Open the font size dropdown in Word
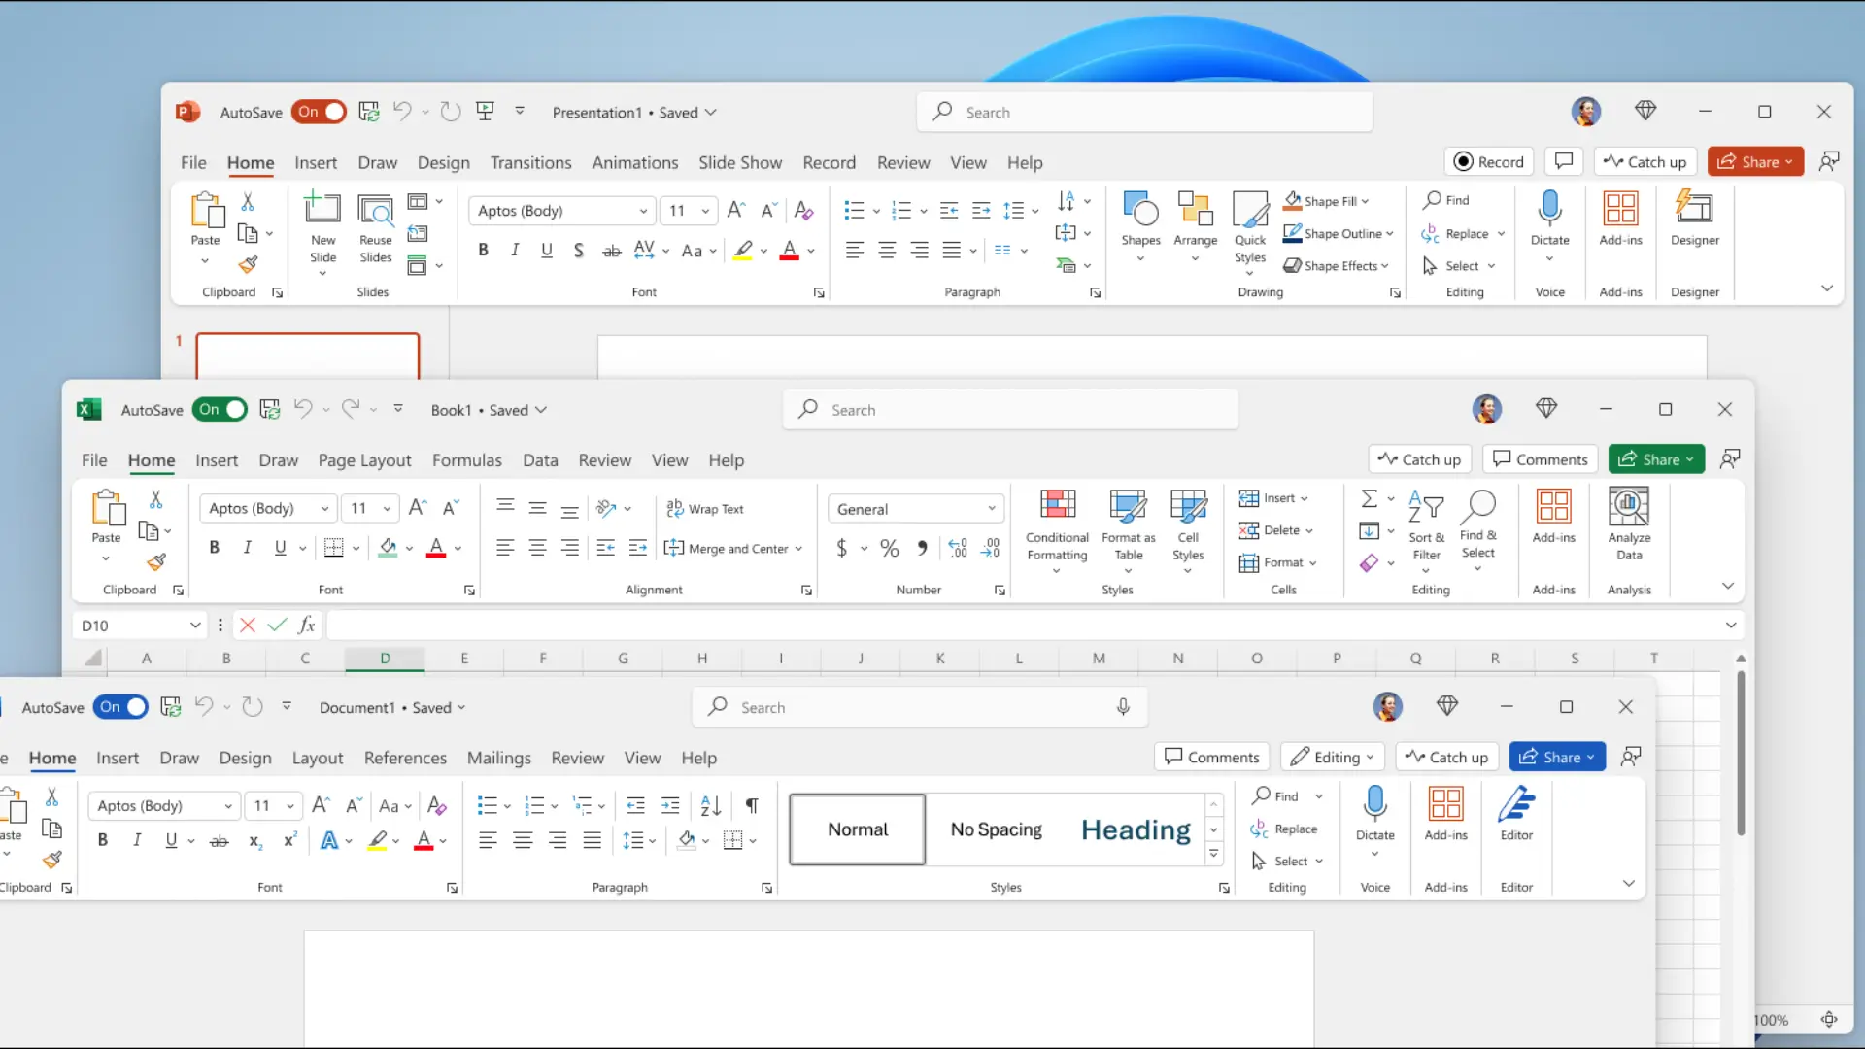 tap(288, 805)
